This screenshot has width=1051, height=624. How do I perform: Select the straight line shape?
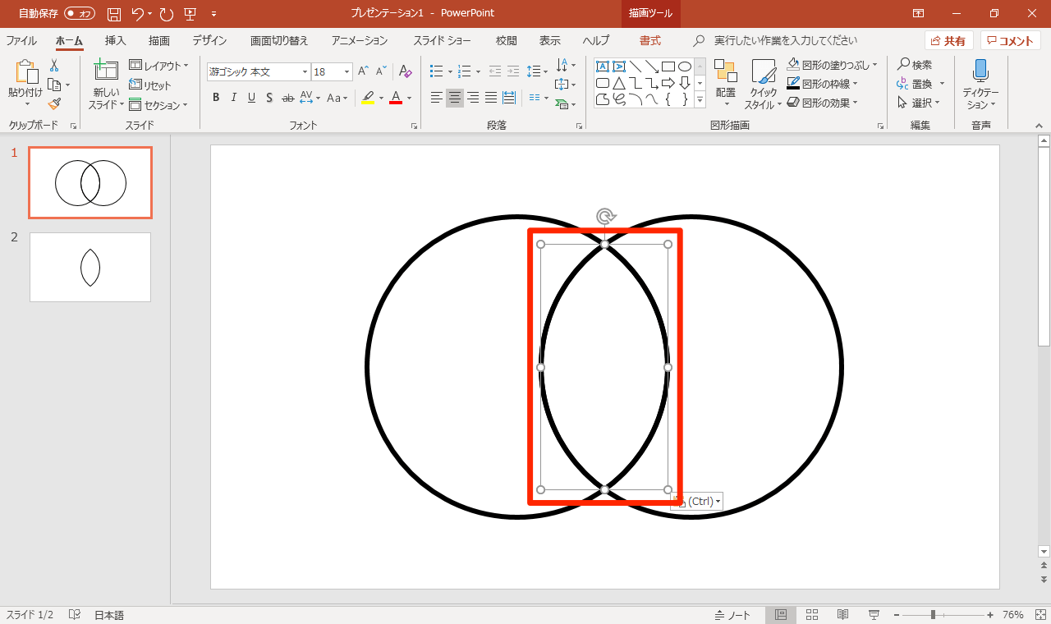636,67
